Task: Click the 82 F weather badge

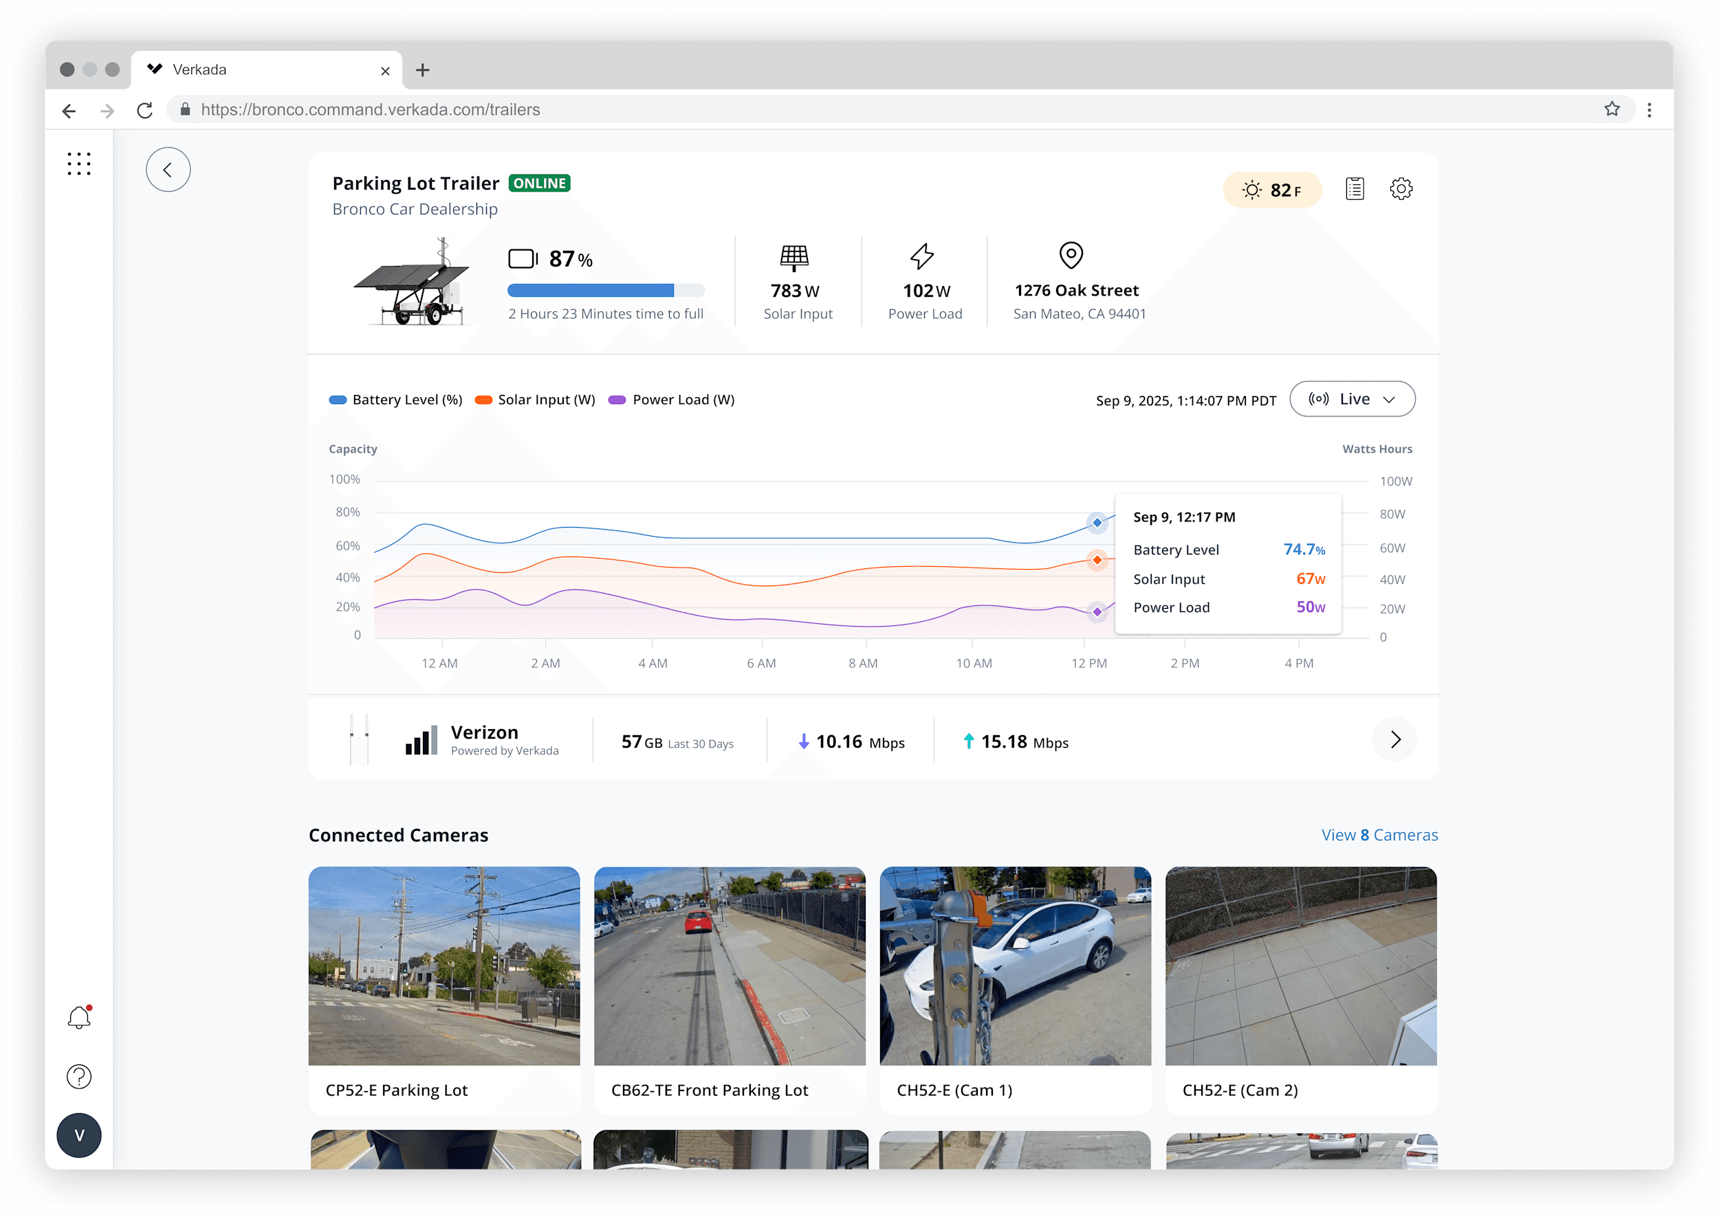Action: (x=1271, y=190)
